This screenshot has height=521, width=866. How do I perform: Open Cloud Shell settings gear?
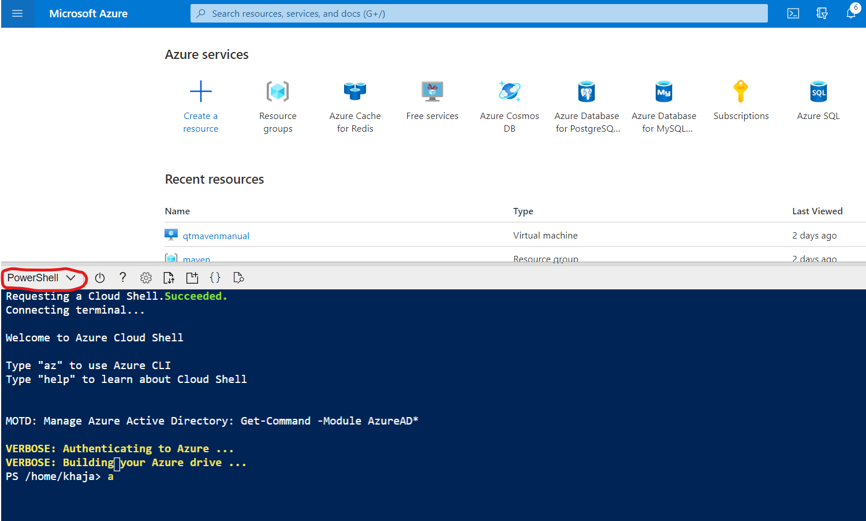(146, 278)
